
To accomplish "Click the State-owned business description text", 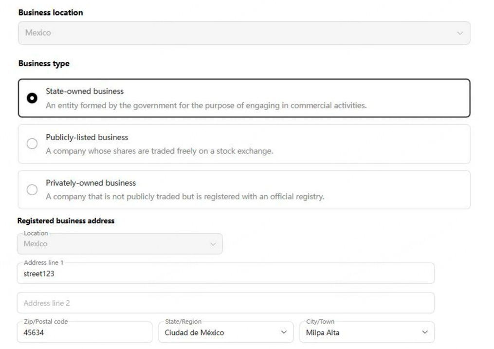I will [206, 106].
